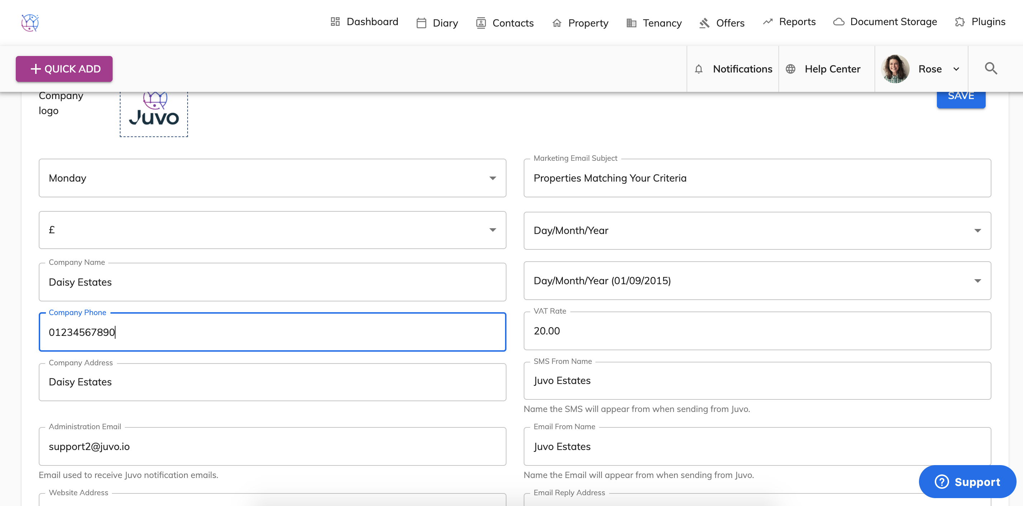The width and height of the screenshot is (1023, 506).
Task: Expand the Monday weekday dropdown
Action: pyautogui.click(x=492, y=178)
